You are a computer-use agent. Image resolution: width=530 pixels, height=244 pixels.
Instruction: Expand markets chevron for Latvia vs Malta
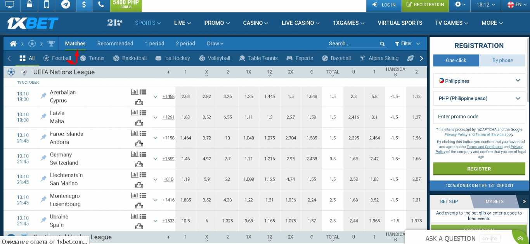point(156,117)
